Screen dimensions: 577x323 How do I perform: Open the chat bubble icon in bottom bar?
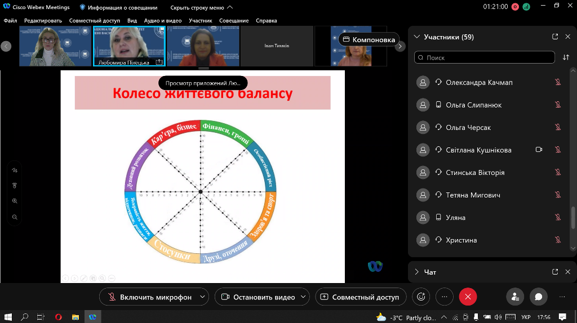538,297
